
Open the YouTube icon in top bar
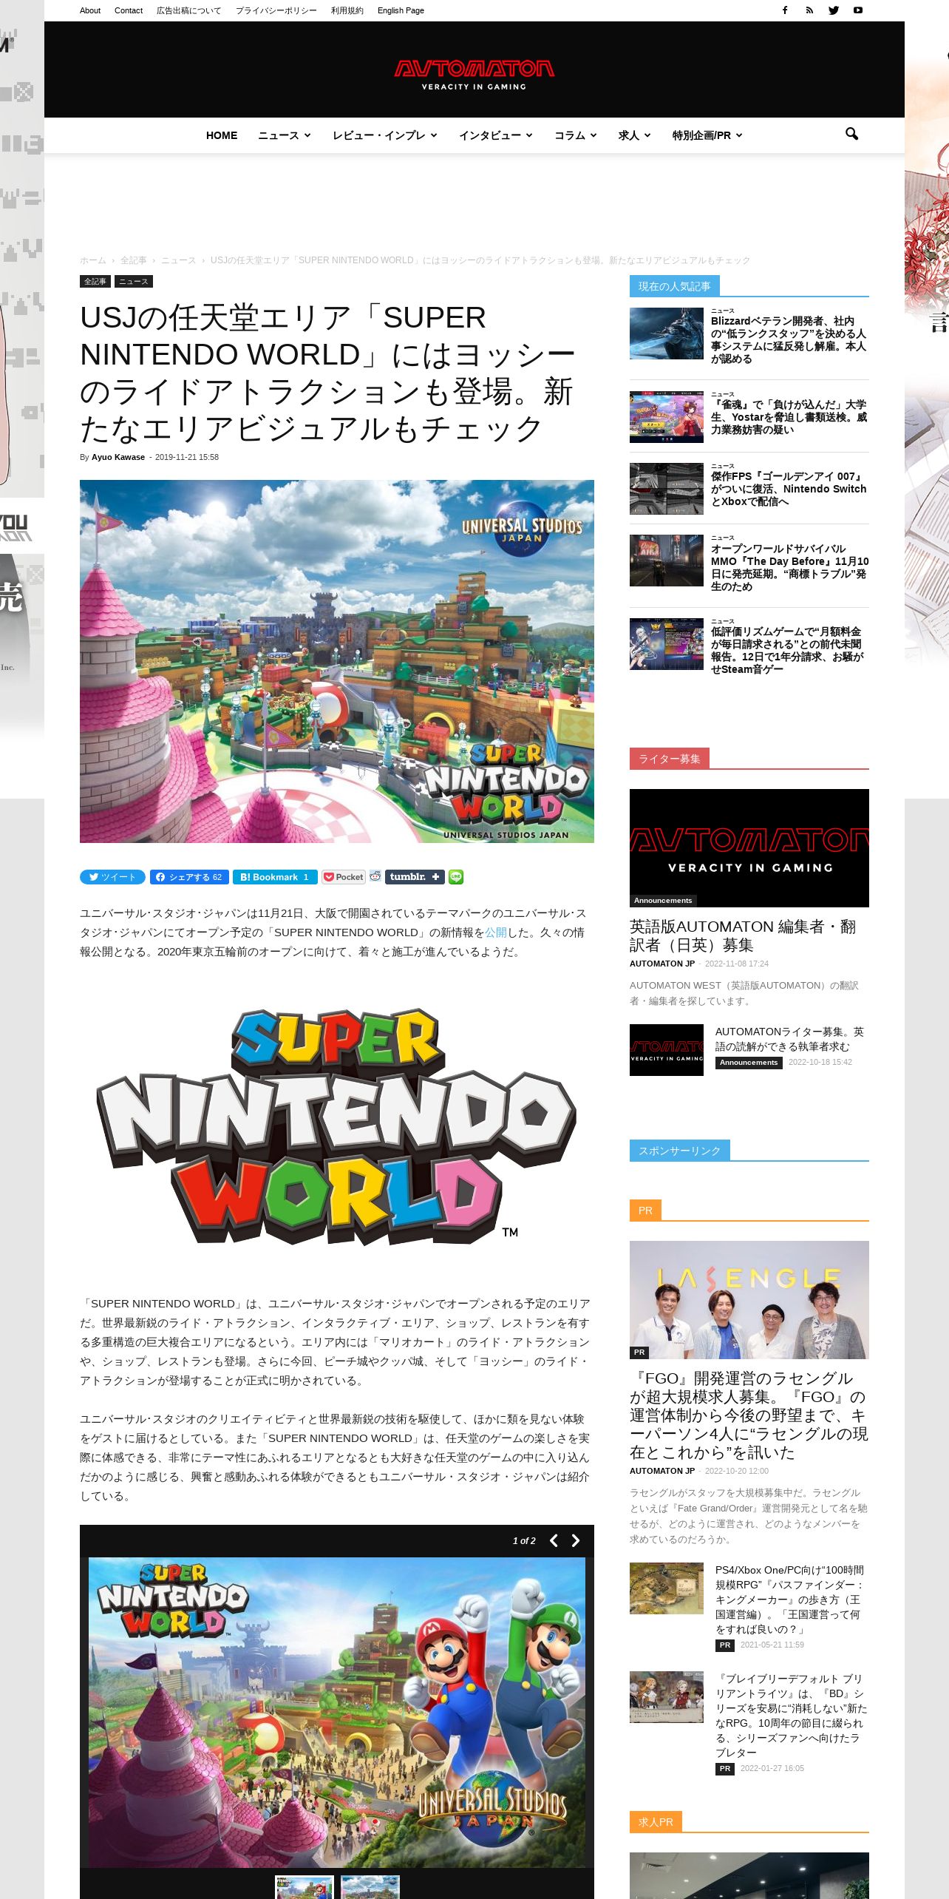point(858,10)
